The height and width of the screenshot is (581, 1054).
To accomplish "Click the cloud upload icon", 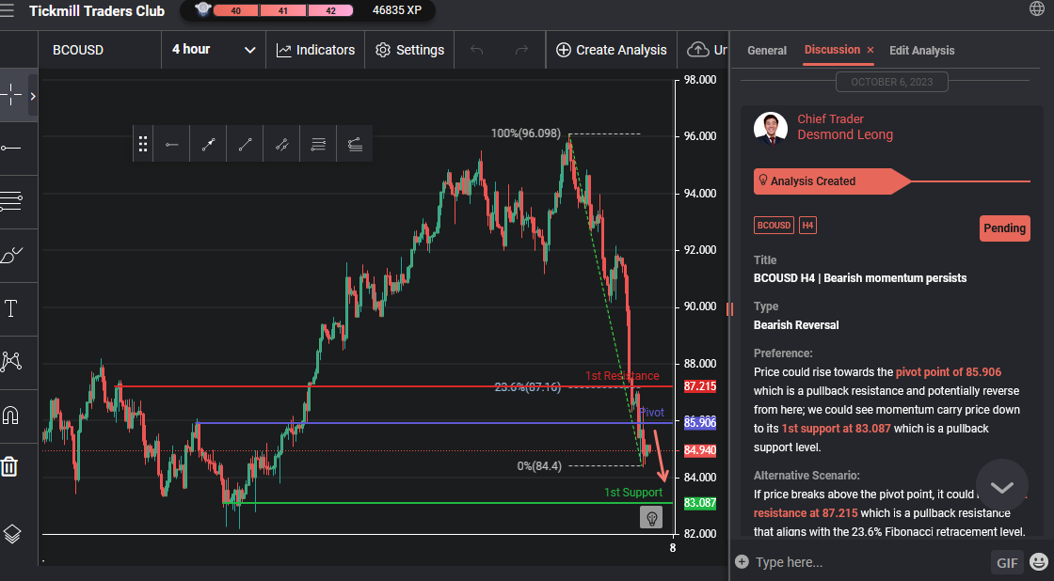I will (x=697, y=50).
